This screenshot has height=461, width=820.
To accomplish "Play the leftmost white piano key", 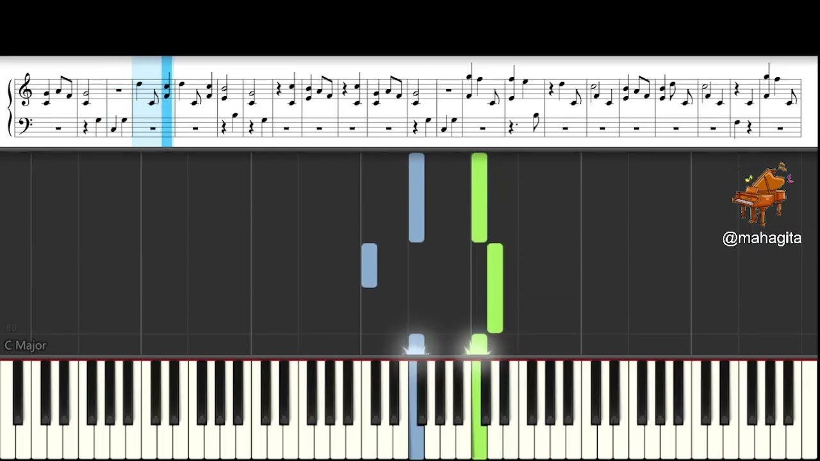I will point(6,410).
